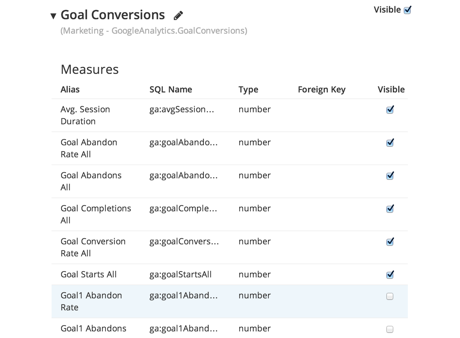Click the Goal Conversions title text

tap(113, 15)
